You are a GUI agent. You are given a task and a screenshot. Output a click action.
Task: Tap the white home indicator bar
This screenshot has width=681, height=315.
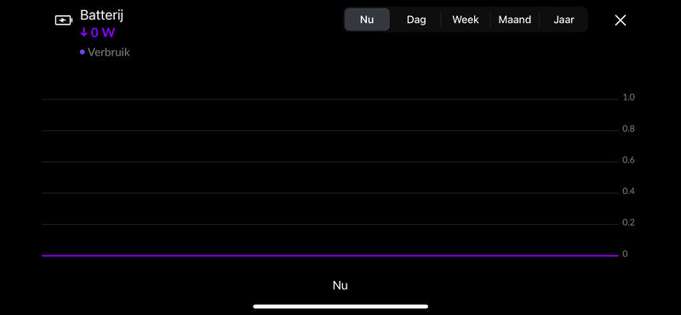click(340, 306)
